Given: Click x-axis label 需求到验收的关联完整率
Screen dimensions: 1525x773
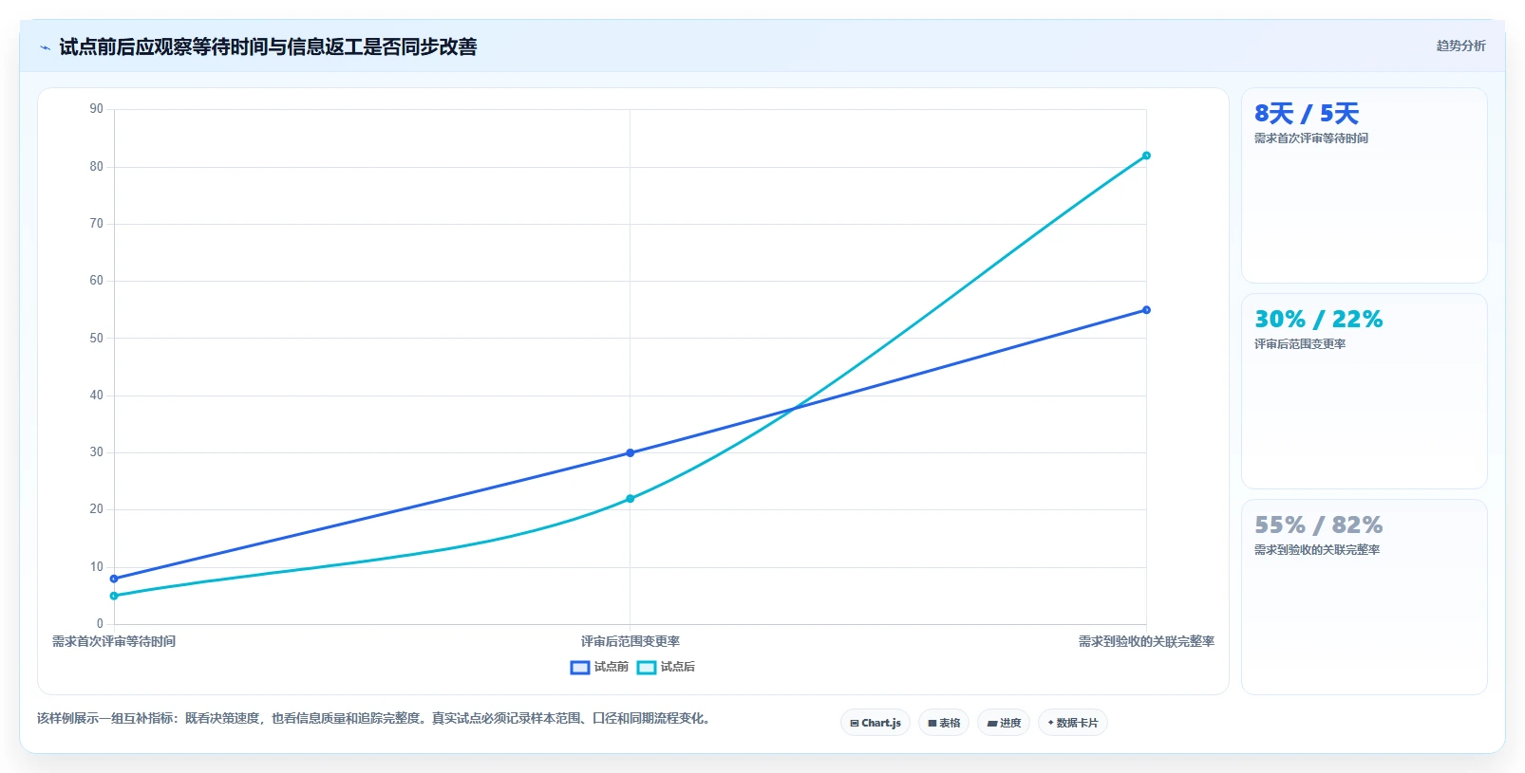Looking at the screenshot, I should 1146,642.
